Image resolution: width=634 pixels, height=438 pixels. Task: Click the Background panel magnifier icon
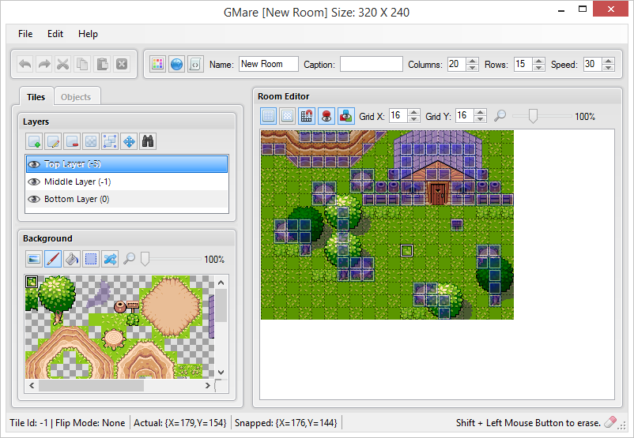coord(129,258)
